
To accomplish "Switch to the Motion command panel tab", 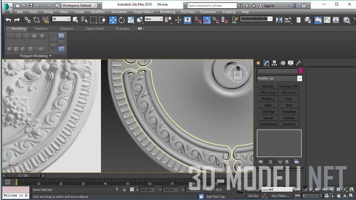I will tap(283, 63).
